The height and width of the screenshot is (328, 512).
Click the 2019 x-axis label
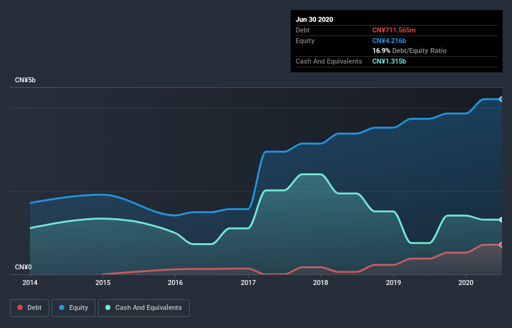click(394, 282)
